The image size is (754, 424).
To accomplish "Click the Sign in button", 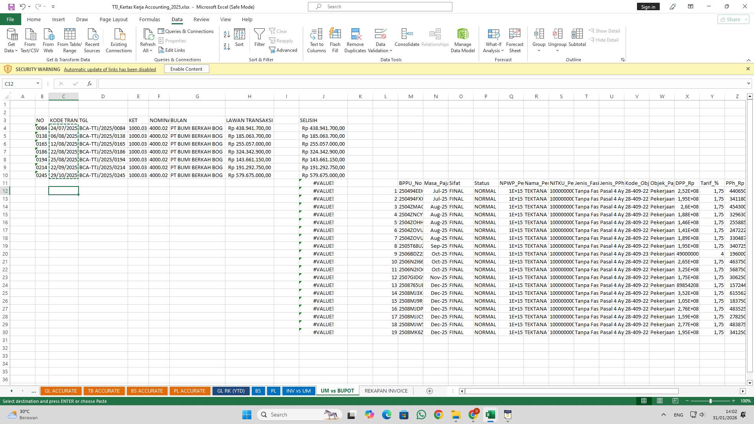I will [x=648, y=6].
